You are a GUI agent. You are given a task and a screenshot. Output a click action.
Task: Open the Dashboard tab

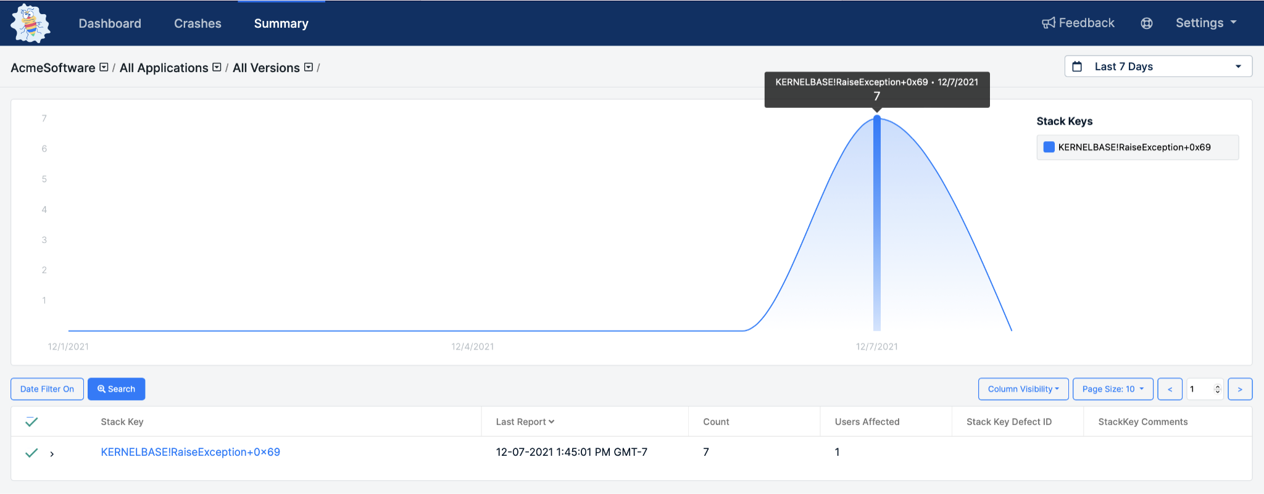click(x=110, y=23)
